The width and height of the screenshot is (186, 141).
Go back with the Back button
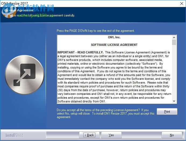89,135
